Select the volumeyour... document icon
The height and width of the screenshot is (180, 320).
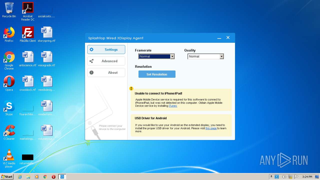[x=46, y=132]
